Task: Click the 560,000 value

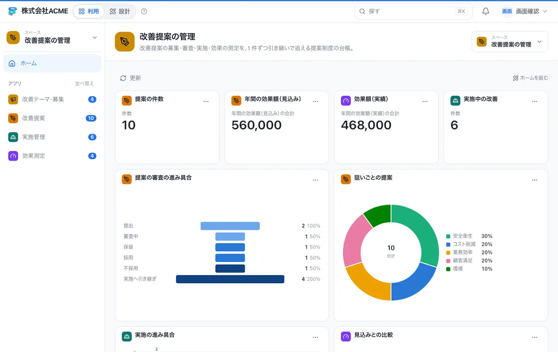Action: (256, 125)
